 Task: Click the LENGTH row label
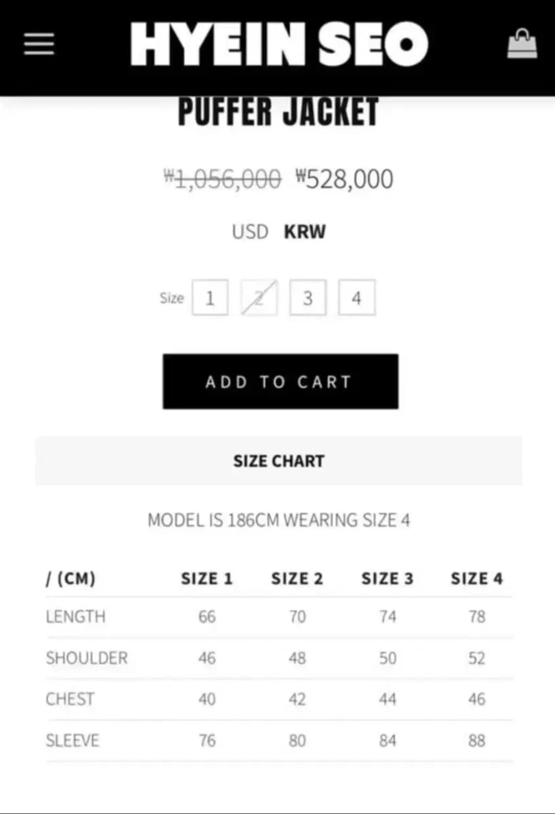click(x=76, y=617)
